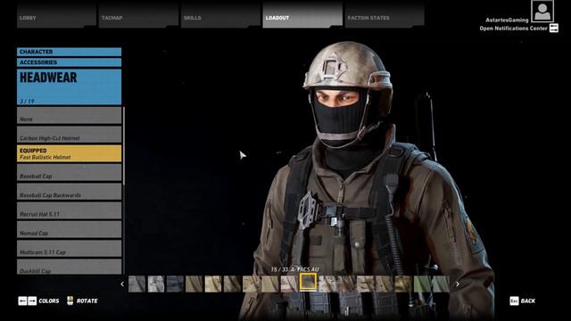Screen dimensions: 571x321
Task: Select the Multicam 5.11 Cap
Action: tap(70, 248)
